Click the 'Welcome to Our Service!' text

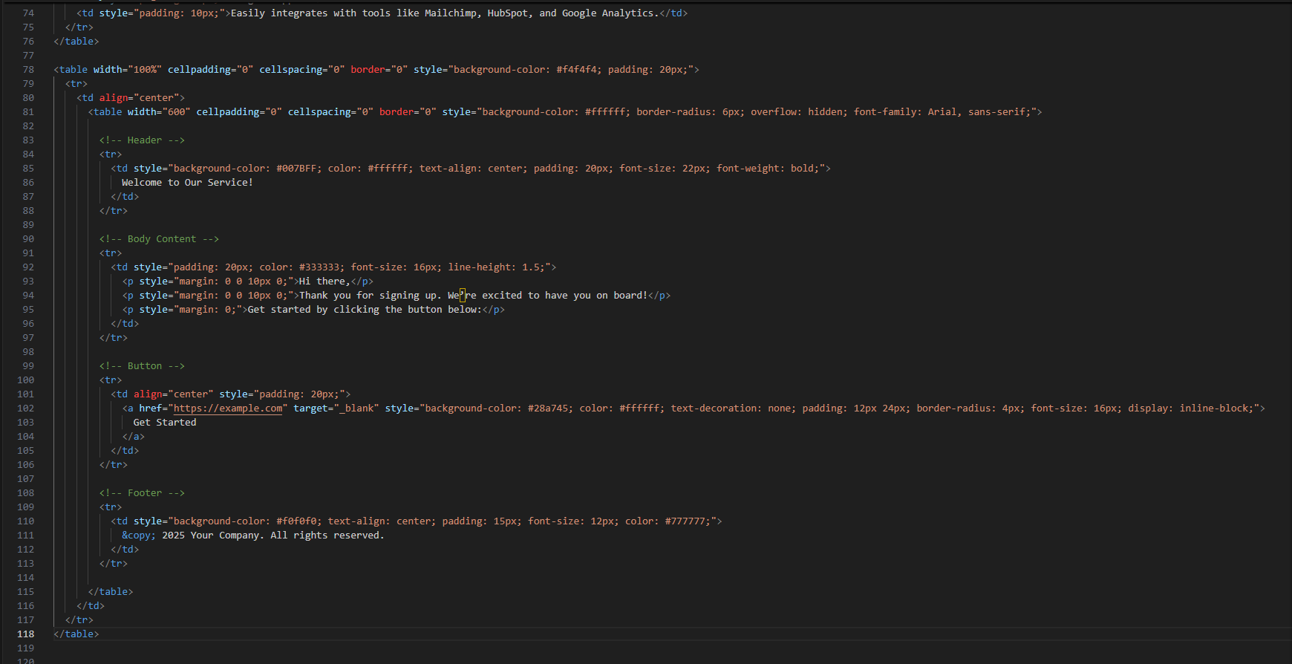187,183
